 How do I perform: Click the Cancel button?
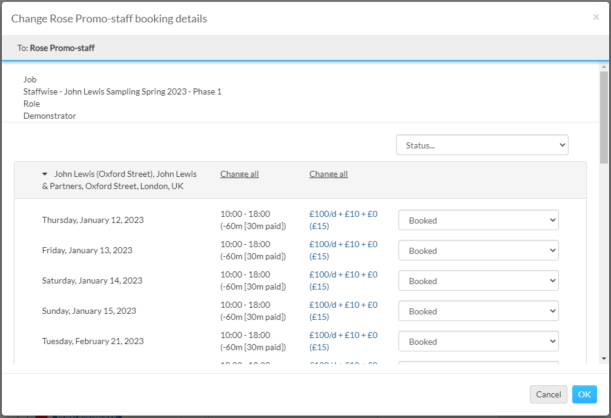click(548, 394)
